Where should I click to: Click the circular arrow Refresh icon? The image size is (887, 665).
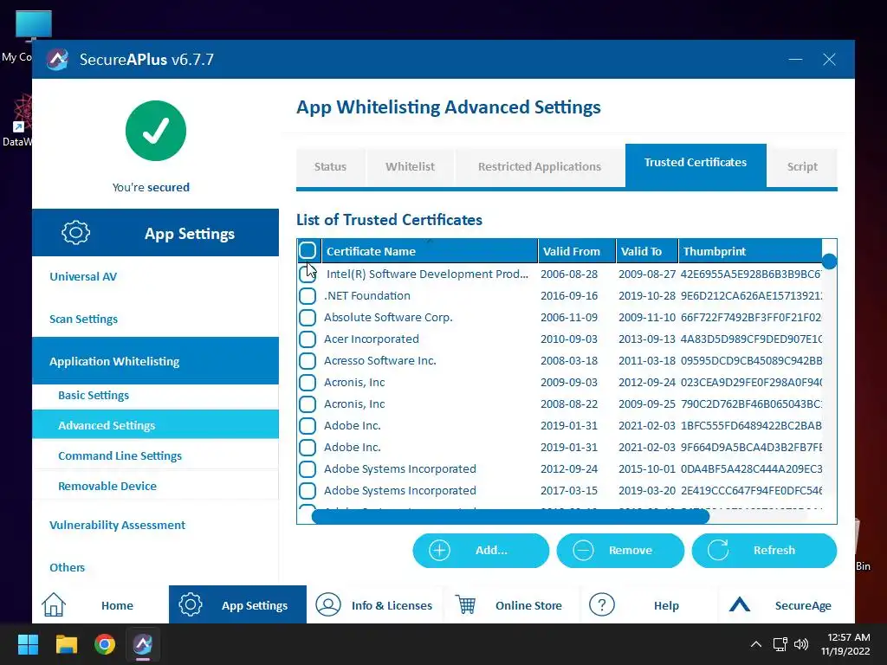pyautogui.click(x=718, y=550)
